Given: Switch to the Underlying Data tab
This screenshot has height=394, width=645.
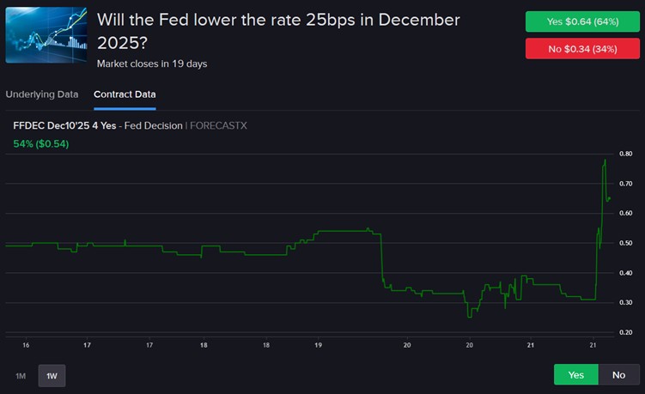Looking at the screenshot, I should click(41, 94).
